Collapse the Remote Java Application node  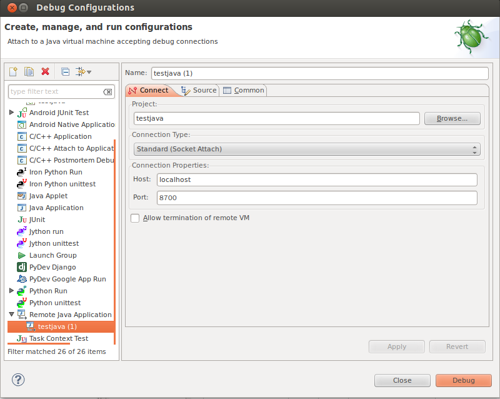[x=12, y=315]
